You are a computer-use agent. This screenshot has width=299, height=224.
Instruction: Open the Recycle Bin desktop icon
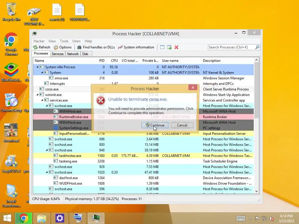[11, 12]
